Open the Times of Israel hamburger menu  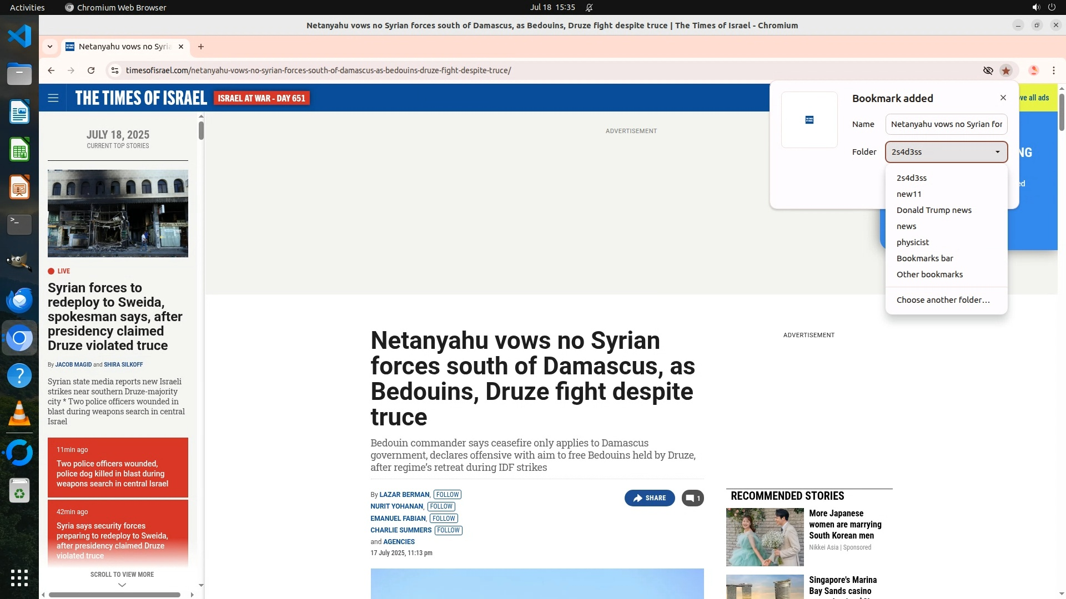[53, 98]
